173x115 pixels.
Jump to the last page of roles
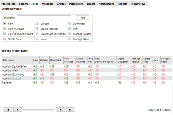click(x=70, y=110)
